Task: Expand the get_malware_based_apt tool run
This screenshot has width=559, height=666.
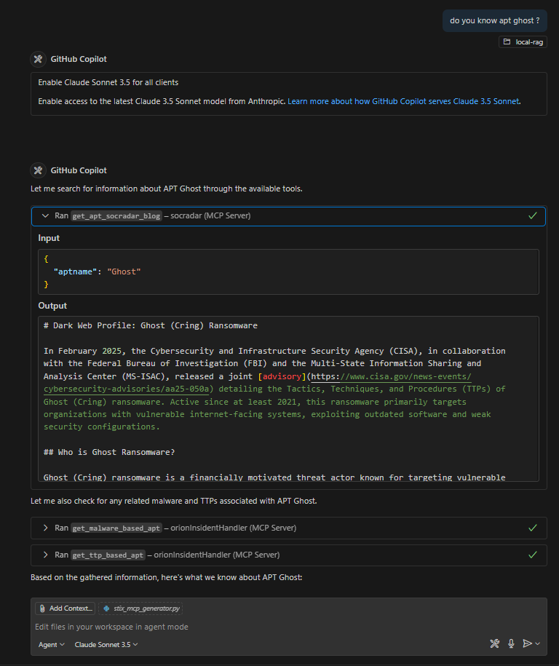Action: [45, 528]
